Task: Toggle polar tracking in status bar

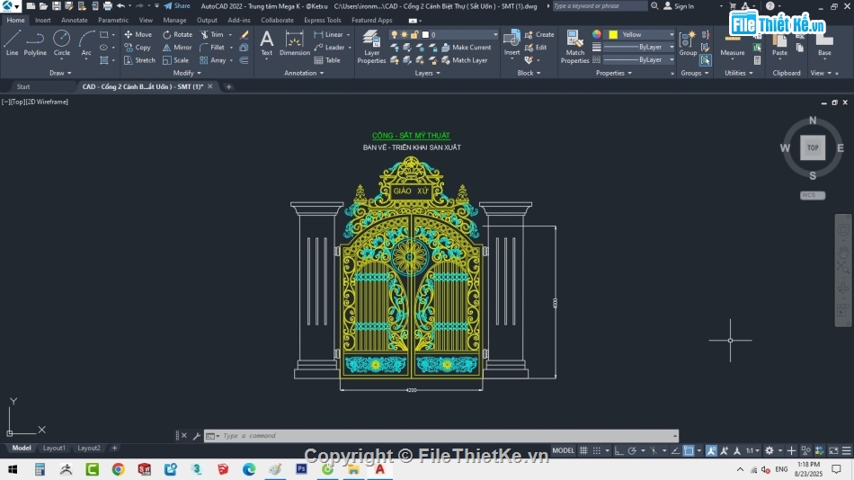Action: (x=632, y=450)
